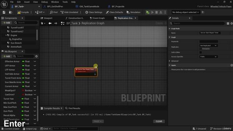The width and height of the screenshot is (233, 131).
Task: Toggle visibility of WeakSpot? variable
Action: (35, 91)
